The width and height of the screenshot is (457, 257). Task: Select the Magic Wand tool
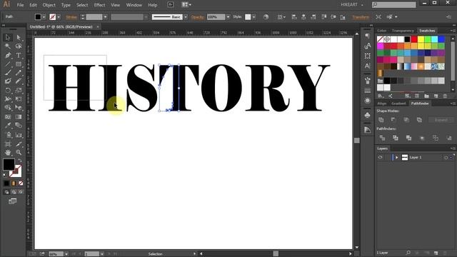(8, 46)
